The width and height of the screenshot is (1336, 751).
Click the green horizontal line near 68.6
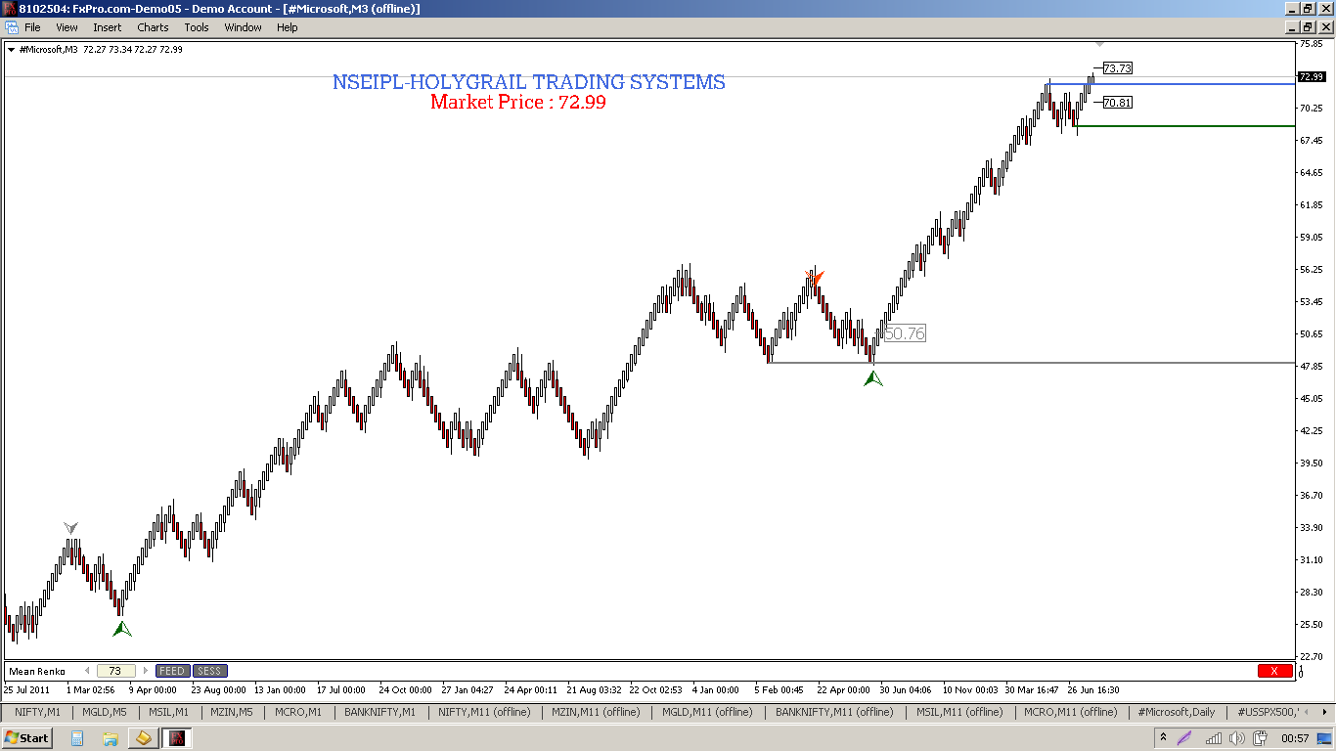(1185, 126)
